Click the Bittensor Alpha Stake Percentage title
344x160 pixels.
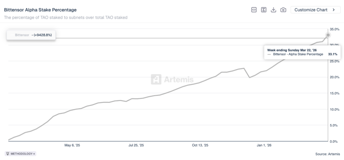pyautogui.click(x=40, y=10)
